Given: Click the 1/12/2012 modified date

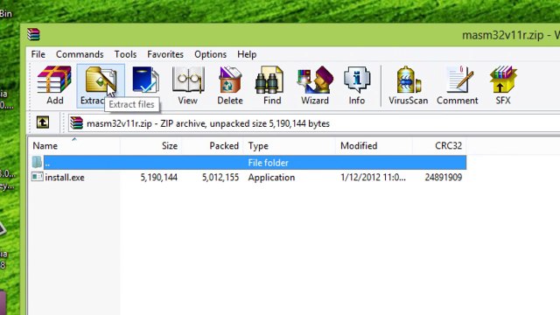Looking at the screenshot, I should pos(374,177).
